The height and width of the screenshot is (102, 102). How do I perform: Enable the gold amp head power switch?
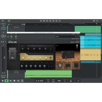pos(19,54)
